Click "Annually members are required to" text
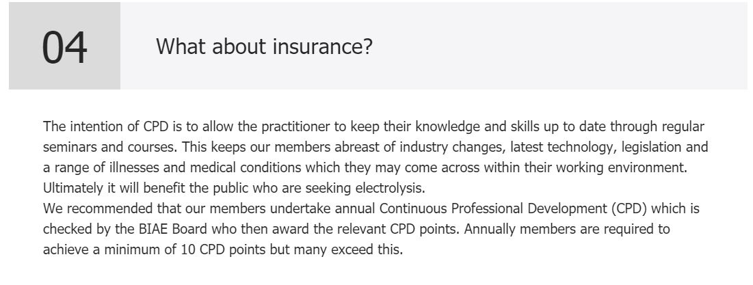Viewport: 753px width, 285px height. coord(568,229)
